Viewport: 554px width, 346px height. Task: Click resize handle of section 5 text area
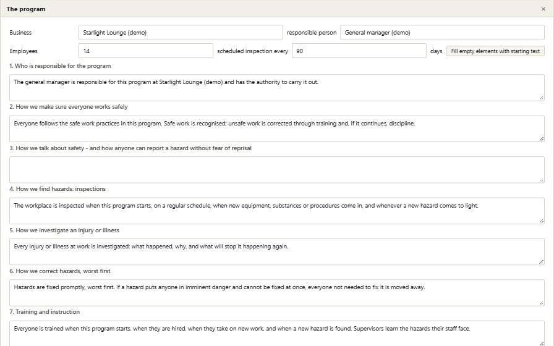[541, 262]
